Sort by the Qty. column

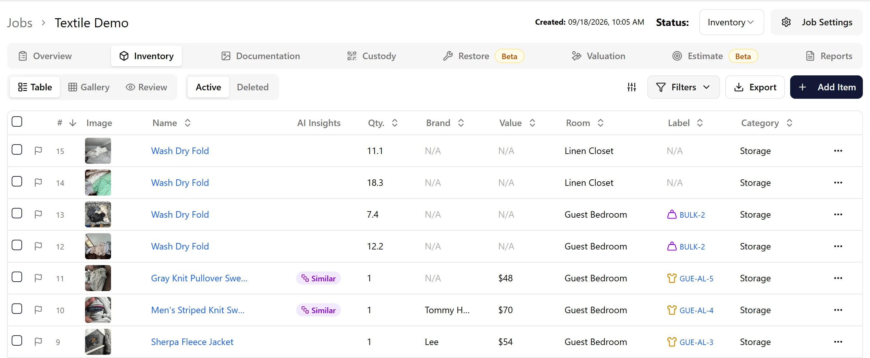tap(383, 123)
